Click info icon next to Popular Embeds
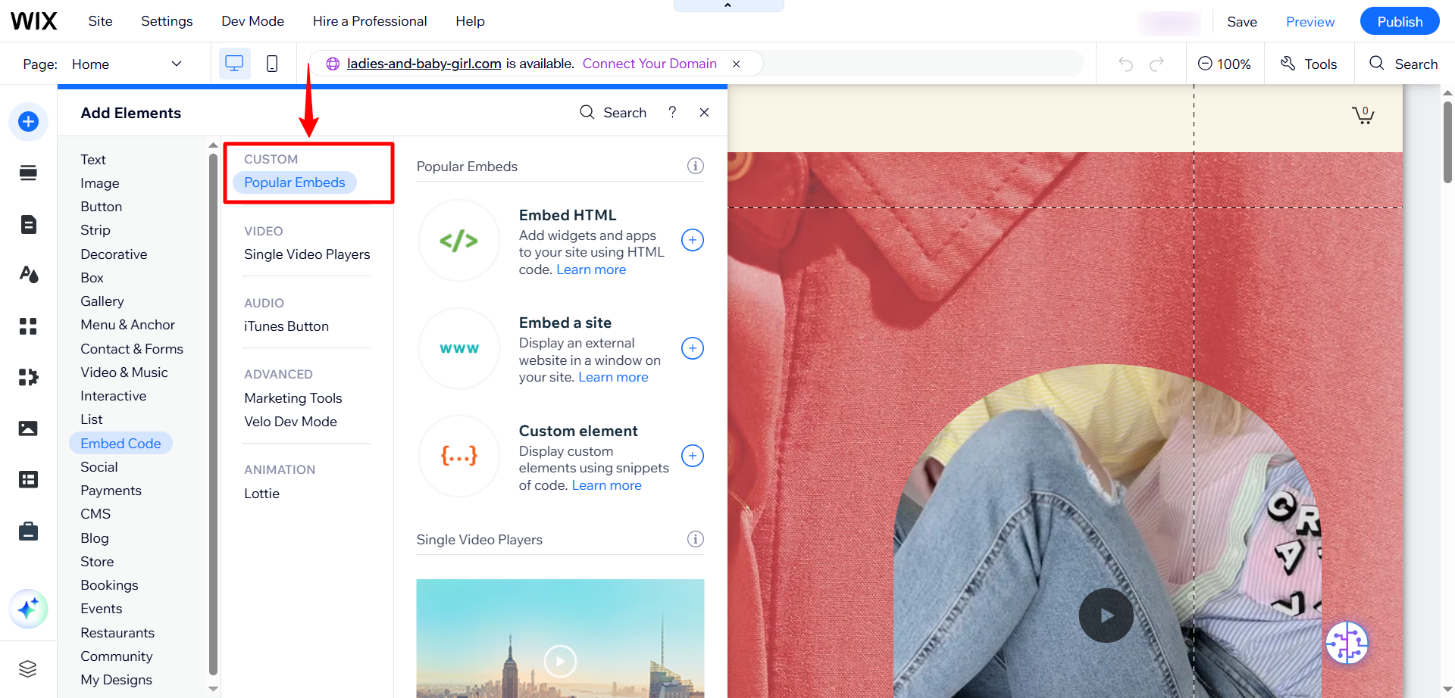This screenshot has height=698, width=1455. (x=695, y=166)
